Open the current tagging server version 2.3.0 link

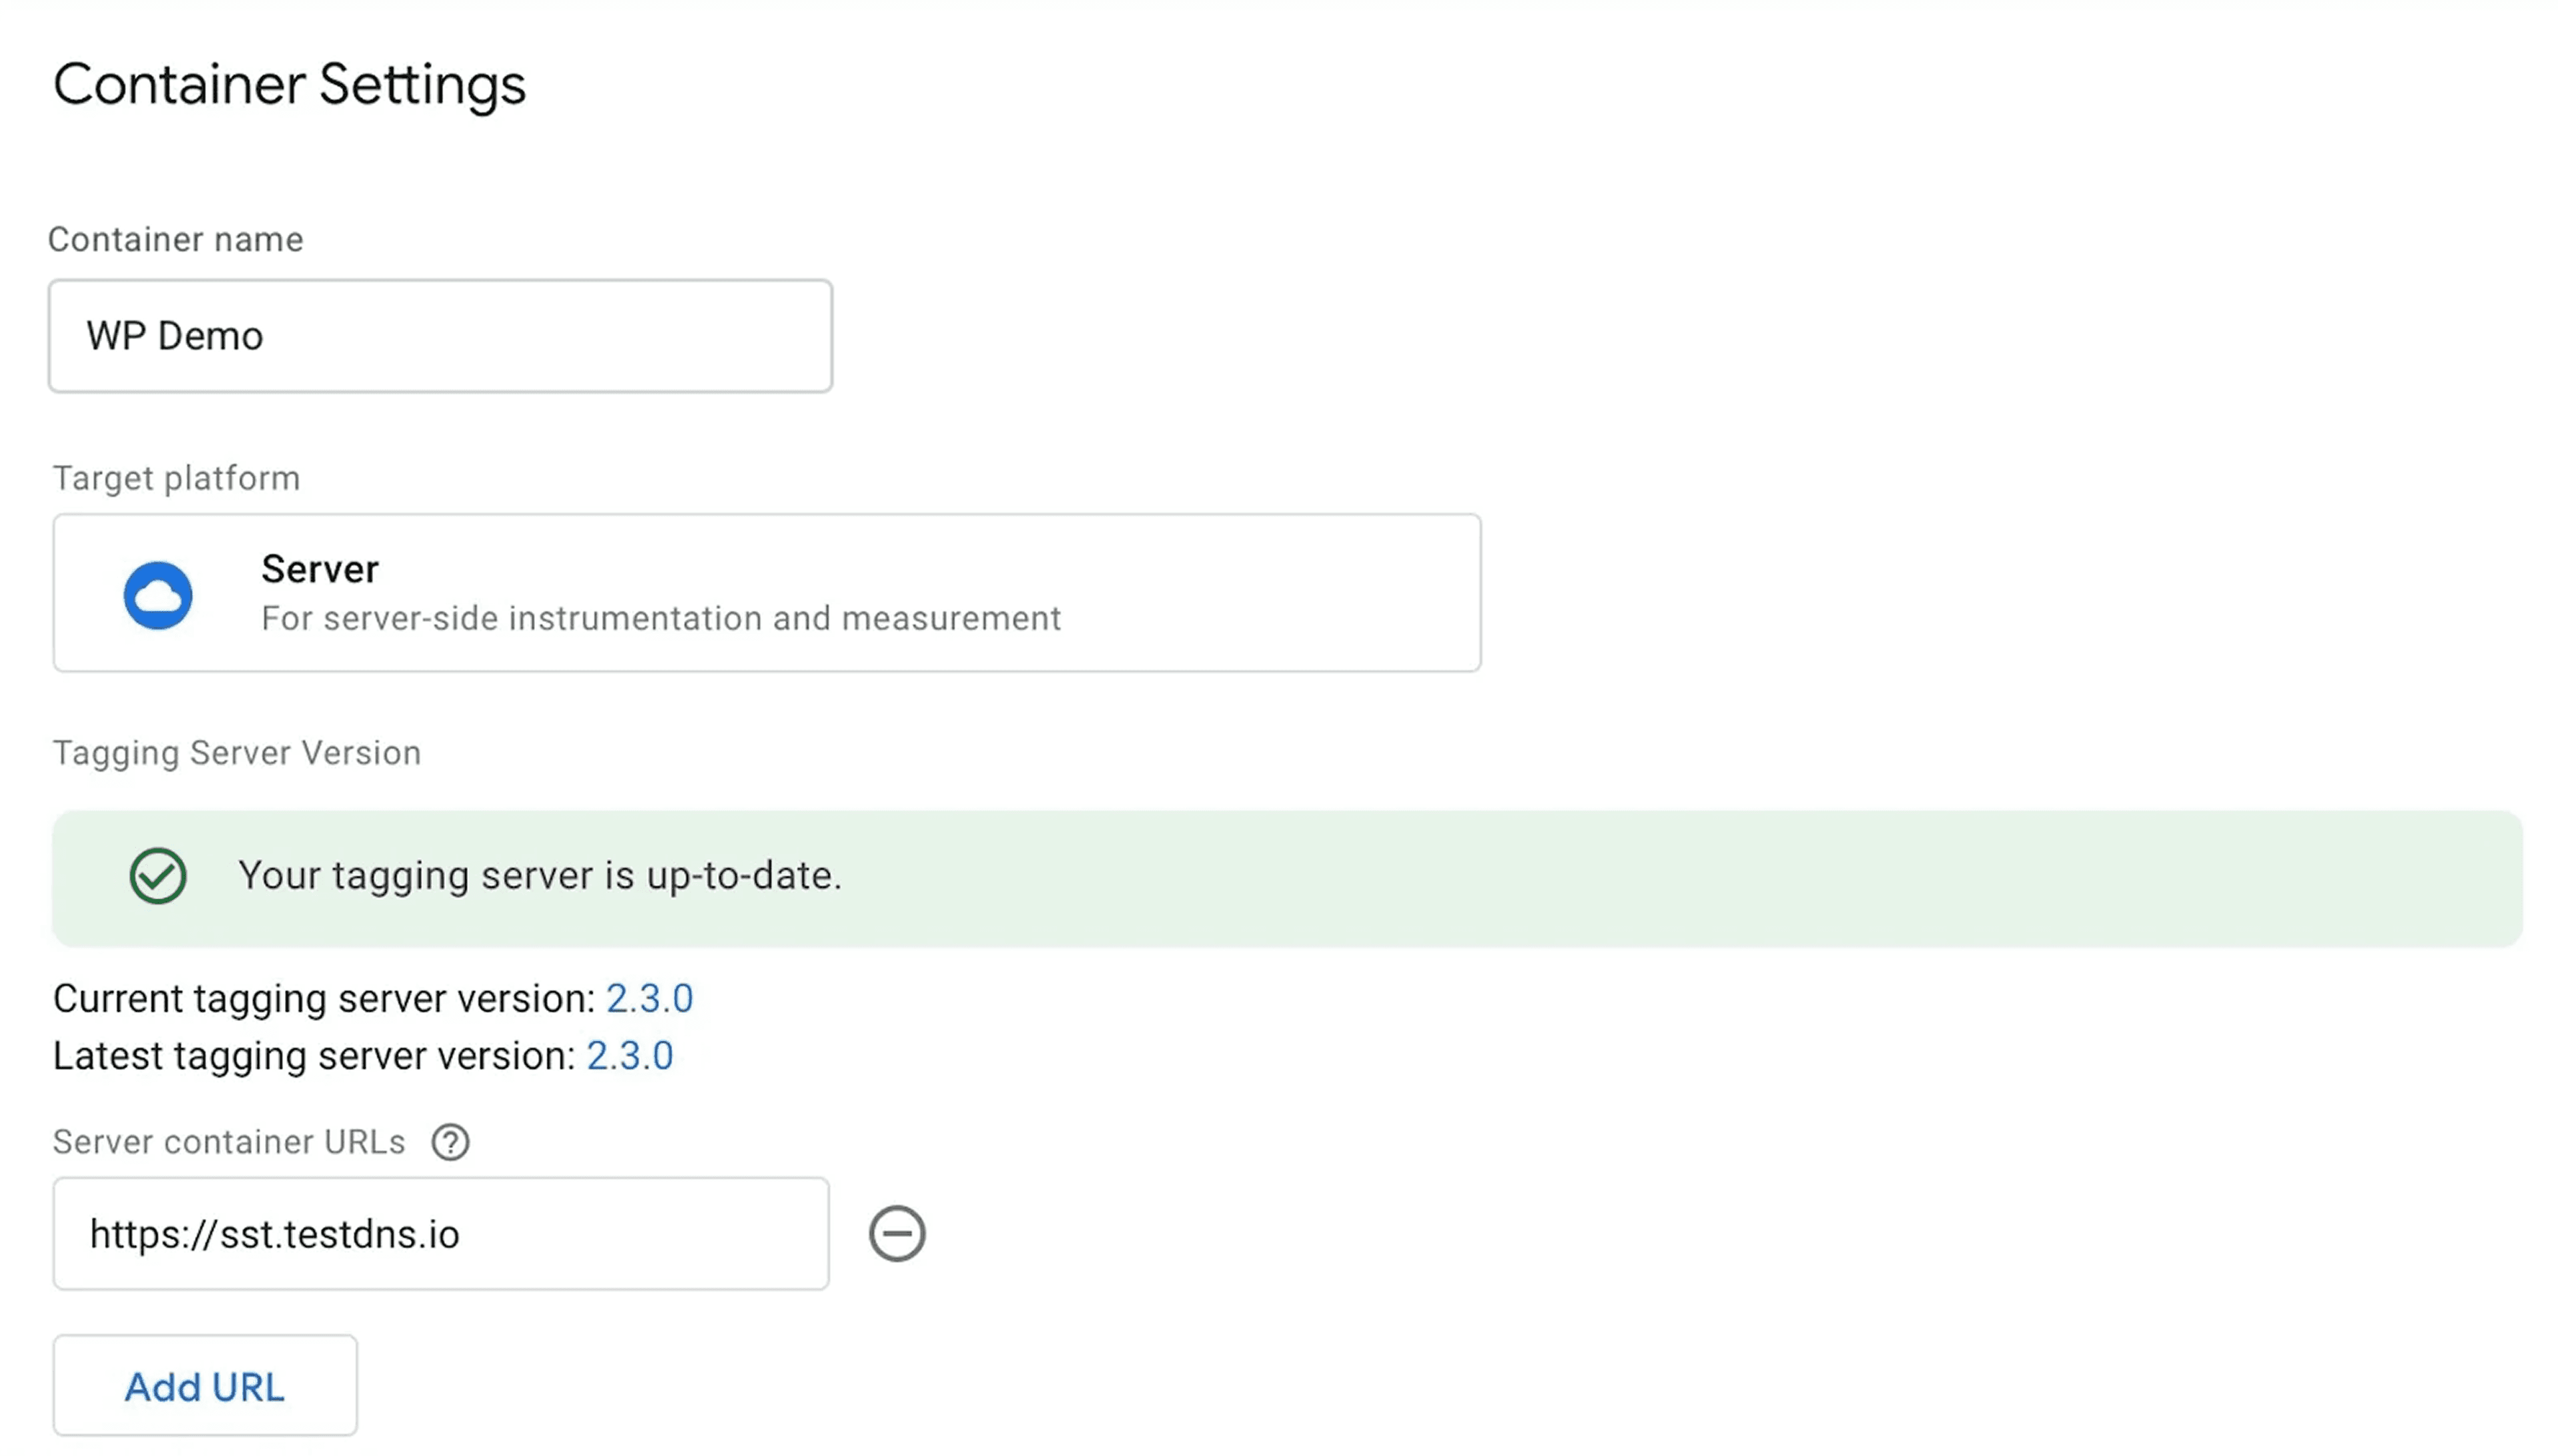point(650,997)
